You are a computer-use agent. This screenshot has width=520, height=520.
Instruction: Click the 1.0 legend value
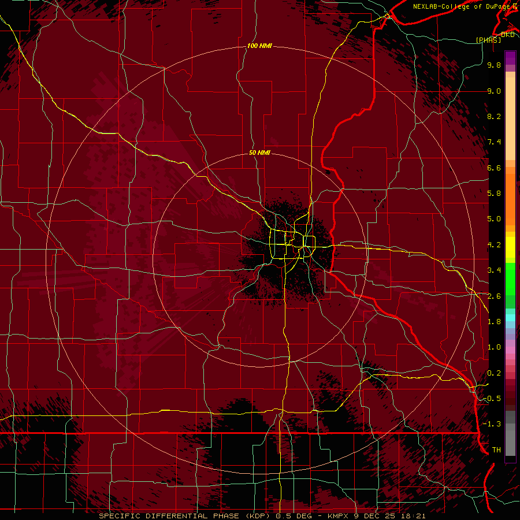tap(494, 347)
